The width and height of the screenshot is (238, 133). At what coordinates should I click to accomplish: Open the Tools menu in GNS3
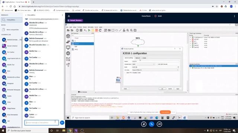click(96, 27)
